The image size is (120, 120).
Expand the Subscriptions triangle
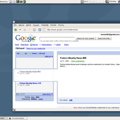(x=40, y=45)
